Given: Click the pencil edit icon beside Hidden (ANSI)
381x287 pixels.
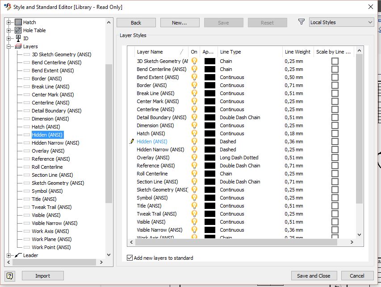Looking at the screenshot, I should point(131,141).
